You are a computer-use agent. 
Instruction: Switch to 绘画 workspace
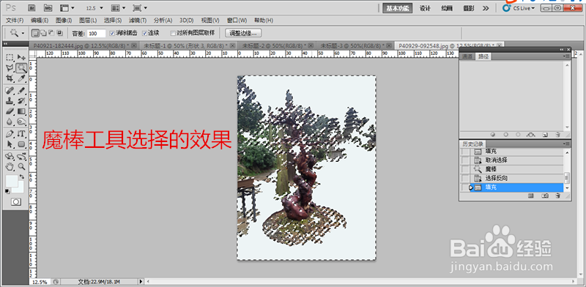pyautogui.click(x=447, y=8)
